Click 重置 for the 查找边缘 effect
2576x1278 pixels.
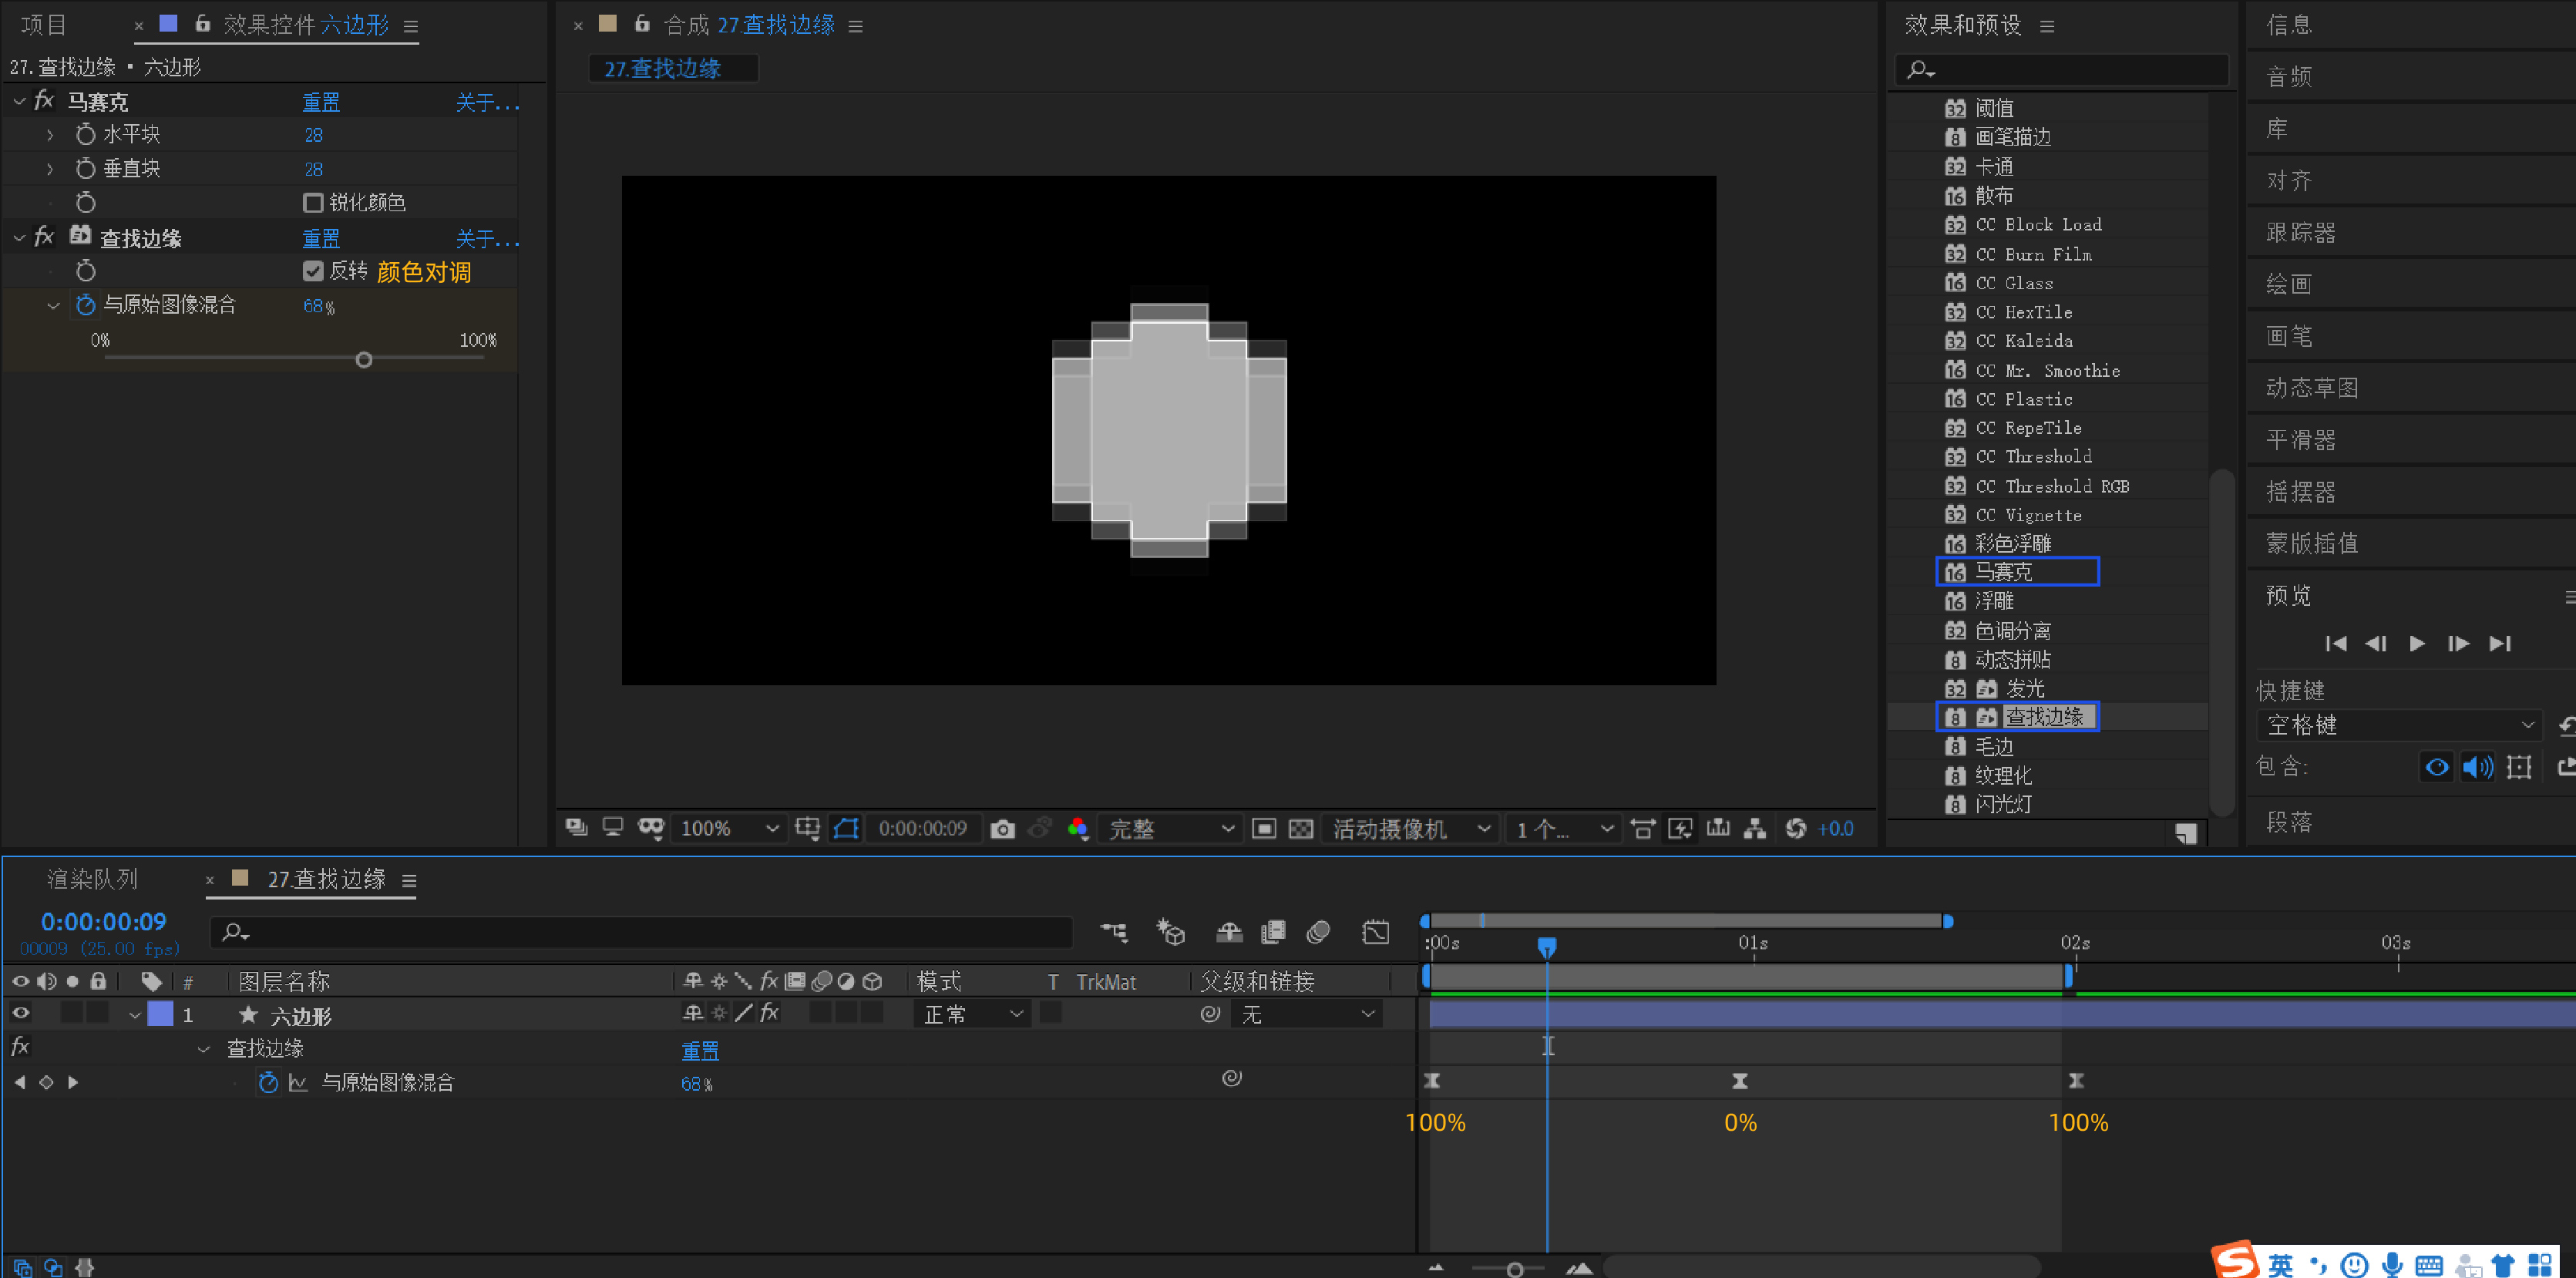(321, 239)
